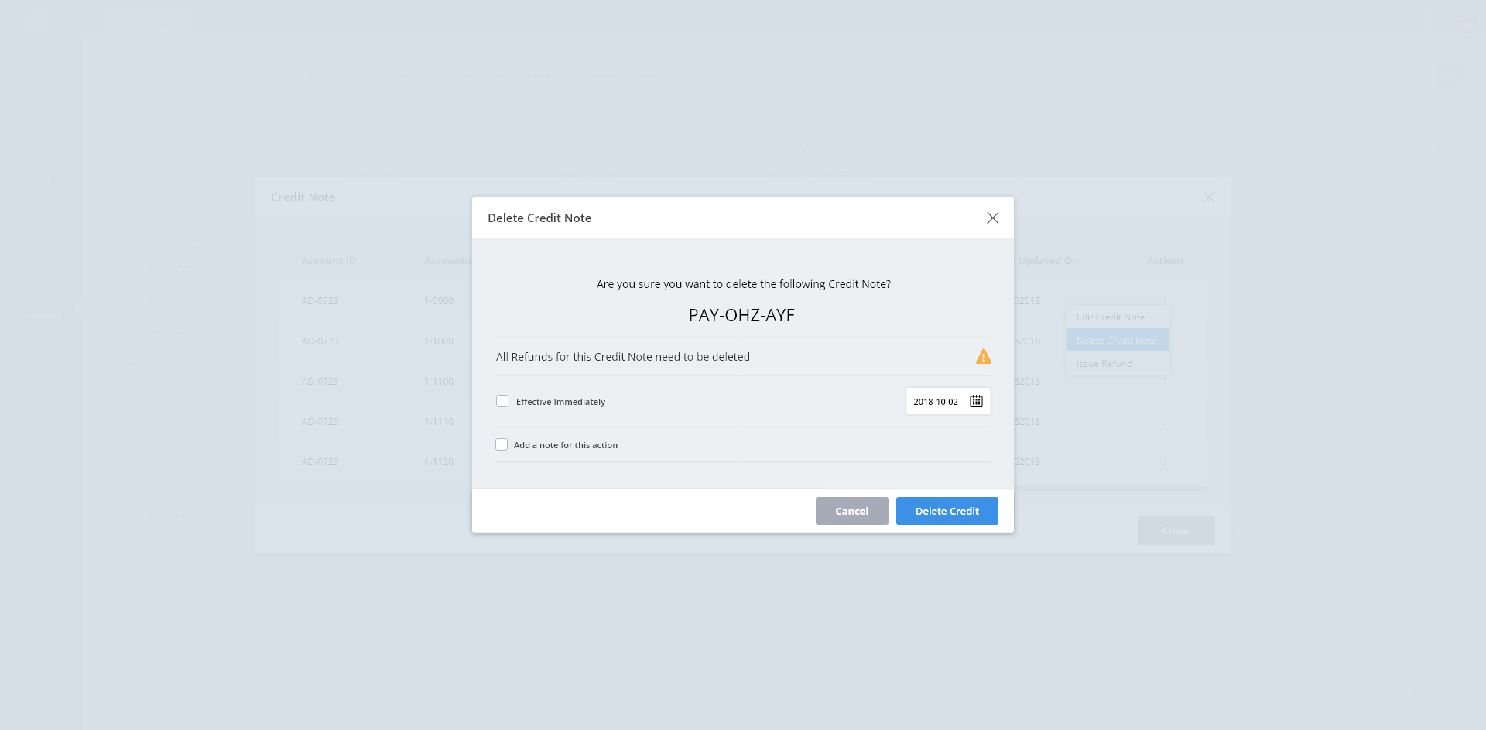Click the PAY-OHZ-AYF credit note name
This screenshot has width=1486, height=730.
click(x=741, y=316)
